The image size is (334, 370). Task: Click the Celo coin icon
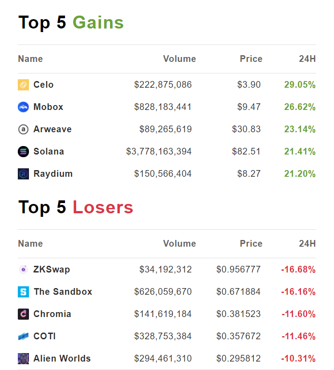[23, 85]
